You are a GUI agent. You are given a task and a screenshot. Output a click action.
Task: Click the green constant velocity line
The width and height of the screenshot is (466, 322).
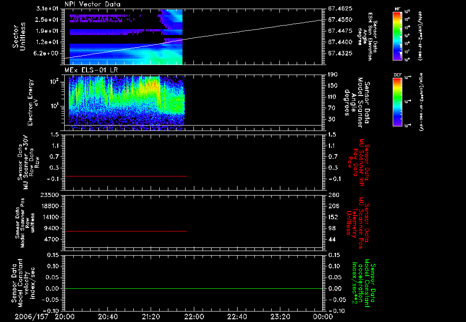pyautogui.click(x=193, y=288)
